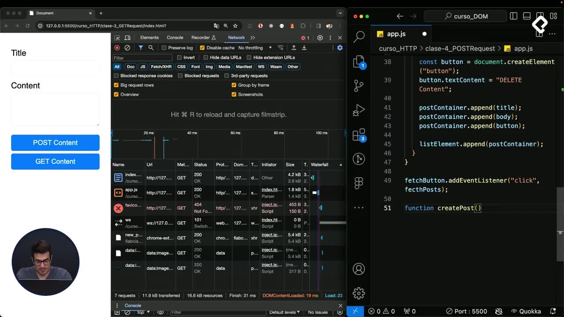This screenshot has height=317, width=564.
Task: Uncheck Group by frame
Action: coord(234,85)
